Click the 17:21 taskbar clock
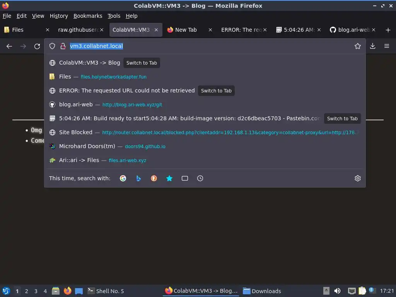The image size is (396, 297). [387, 291]
